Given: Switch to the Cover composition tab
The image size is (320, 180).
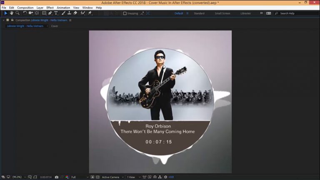Looking at the screenshot, I should click(55, 26).
